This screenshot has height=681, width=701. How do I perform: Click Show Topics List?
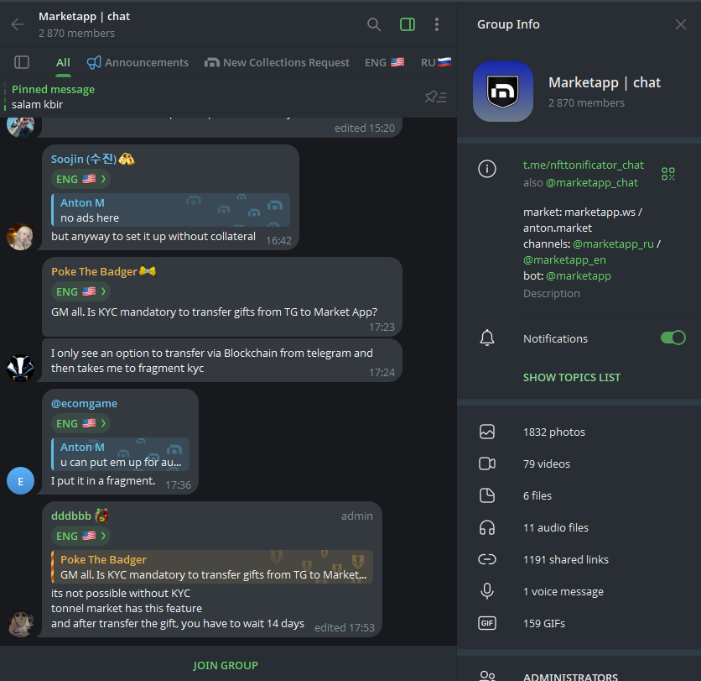tap(572, 377)
